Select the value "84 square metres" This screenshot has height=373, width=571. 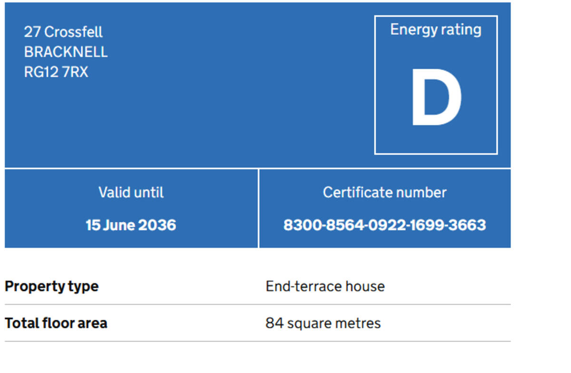[x=323, y=324]
